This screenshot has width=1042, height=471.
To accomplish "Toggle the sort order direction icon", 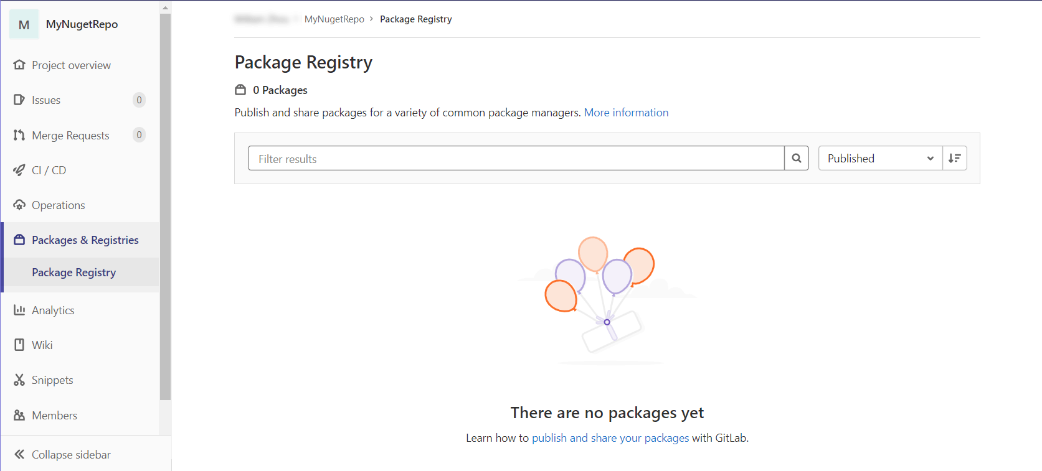I will (x=955, y=158).
